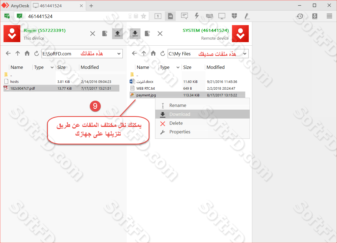Sort remote files by Modified column
Viewport: 337px width, 243px height.
(215, 67)
